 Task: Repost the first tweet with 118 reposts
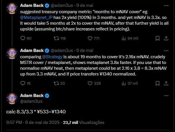pyautogui.click(x=60, y=38)
